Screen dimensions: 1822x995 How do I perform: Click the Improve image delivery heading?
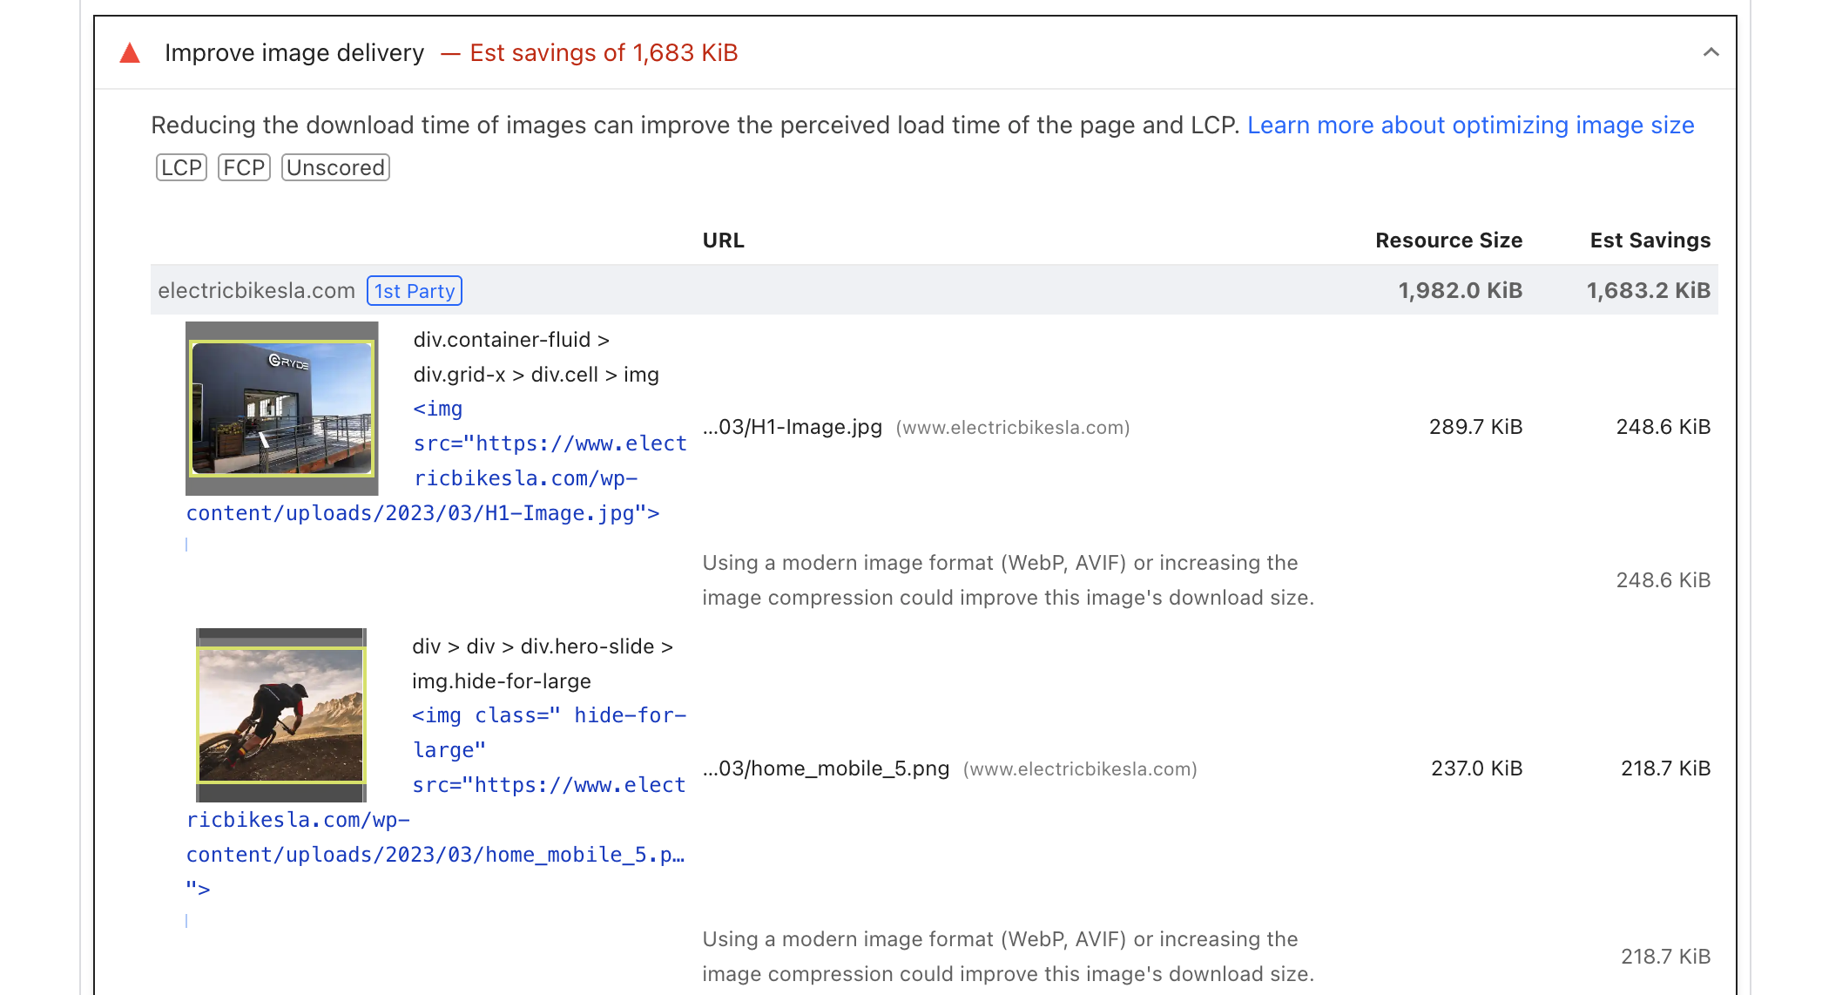coord(295,53)
